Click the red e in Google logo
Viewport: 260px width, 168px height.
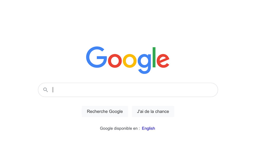coord(163,61)
